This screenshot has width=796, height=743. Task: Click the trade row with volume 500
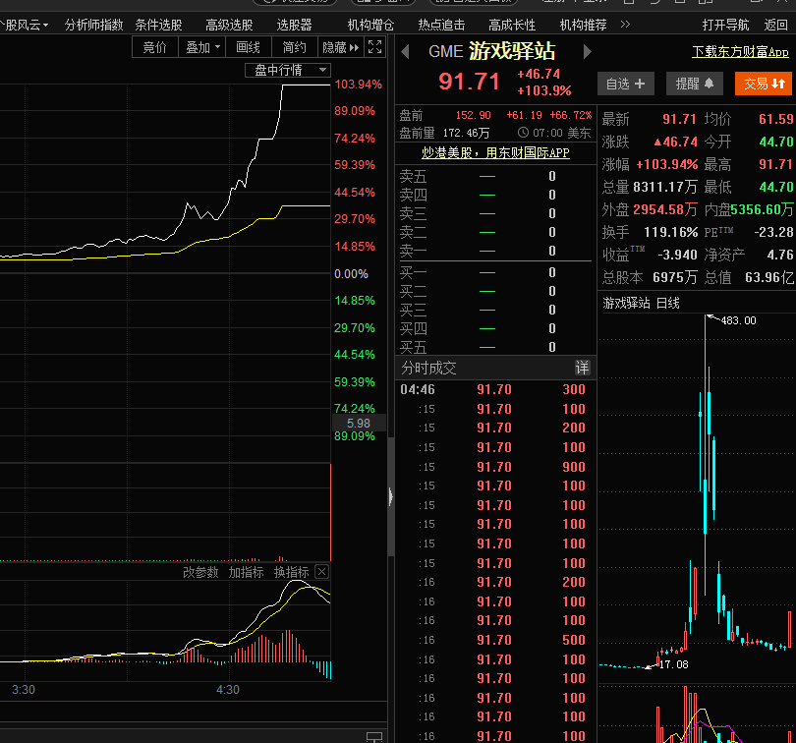(x=493, y=640)
